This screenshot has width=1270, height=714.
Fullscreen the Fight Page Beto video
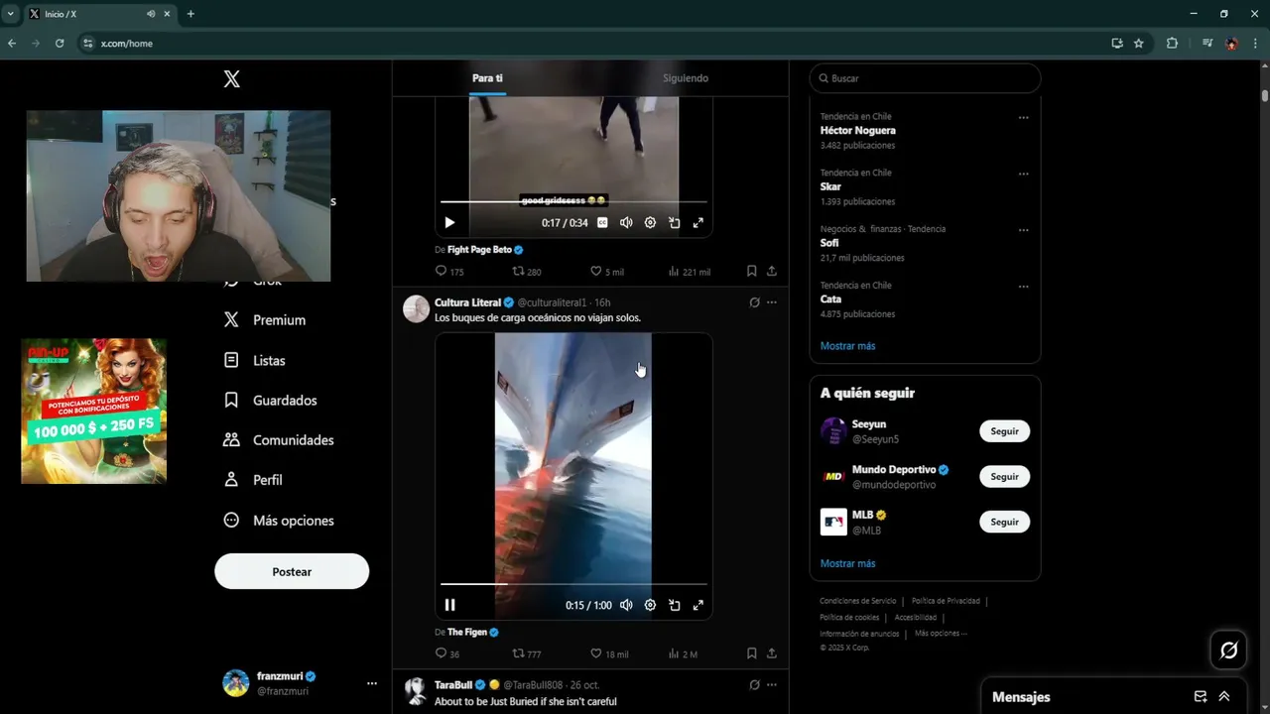[x=698, y=223]
